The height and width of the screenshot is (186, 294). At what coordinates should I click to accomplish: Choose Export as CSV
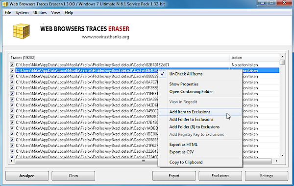(x=200, y=152)
